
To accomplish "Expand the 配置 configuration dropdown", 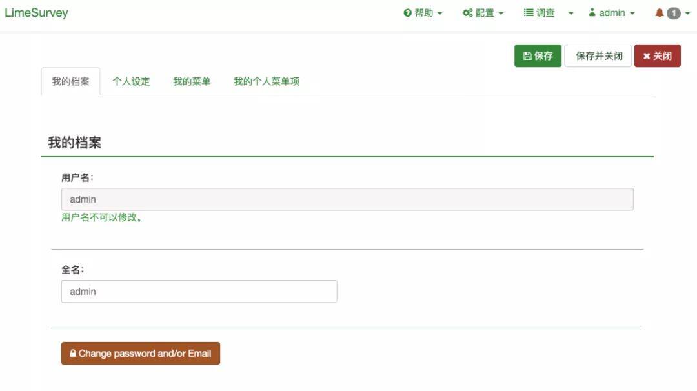I will [483, 13].
